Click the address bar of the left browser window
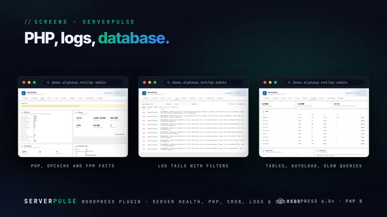The width and height of the screenshot is (387, 217). 83,82
